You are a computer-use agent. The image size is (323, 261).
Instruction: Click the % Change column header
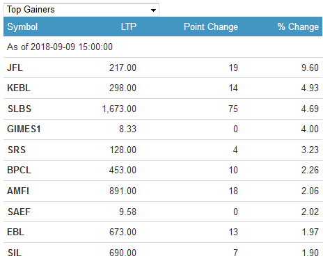(298, 26)
